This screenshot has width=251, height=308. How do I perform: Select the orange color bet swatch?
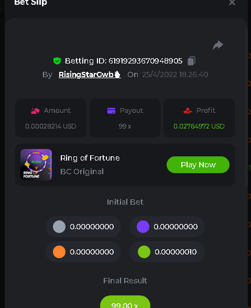pos(59,252)
